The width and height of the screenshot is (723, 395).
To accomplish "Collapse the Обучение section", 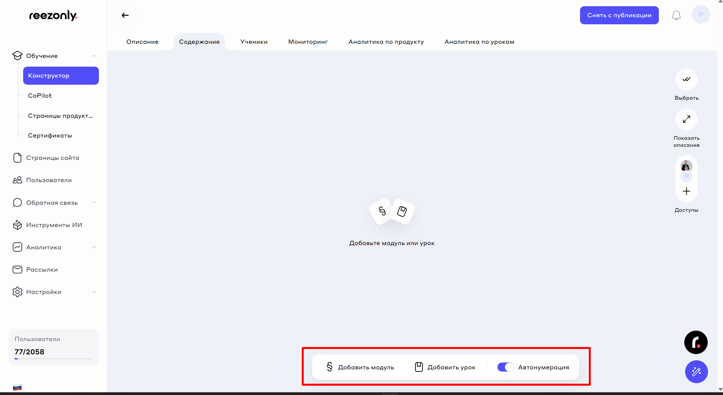I will point(94,56).
